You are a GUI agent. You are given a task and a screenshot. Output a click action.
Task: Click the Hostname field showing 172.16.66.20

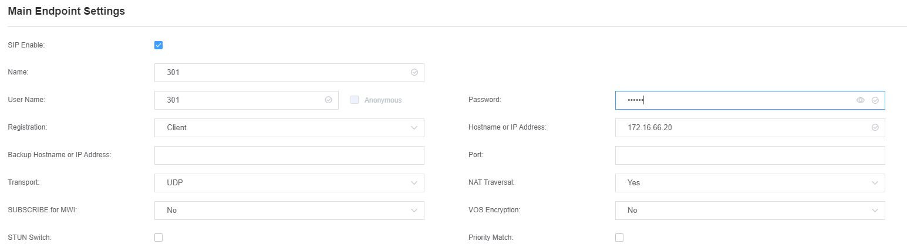[x=750, y=128]
